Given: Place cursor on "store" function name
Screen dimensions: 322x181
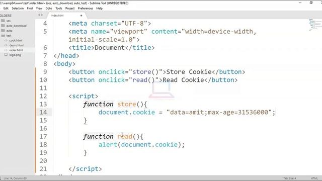Looking at the screenshot, I should (126, 104).
